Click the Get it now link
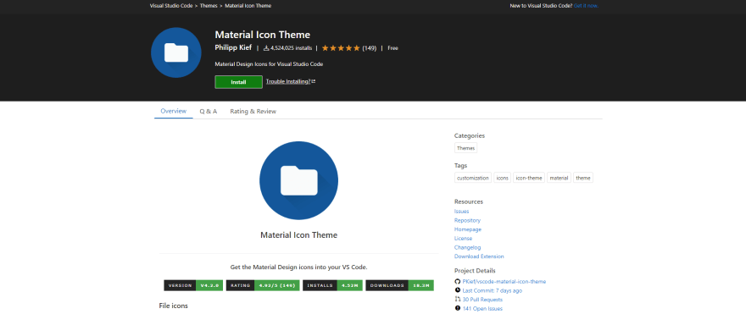The width and height of the screenshot is (746, 314). pyautogui.click(x=586, y=6)
